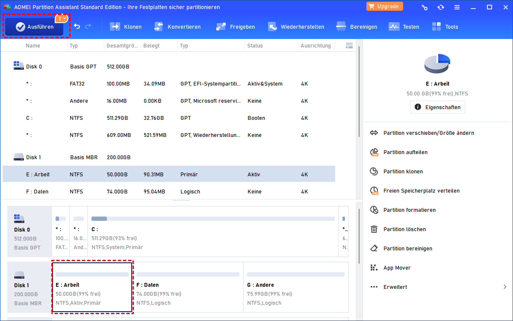
Task: Select the F : Daten row in list
Action: [x=169, y=192]
